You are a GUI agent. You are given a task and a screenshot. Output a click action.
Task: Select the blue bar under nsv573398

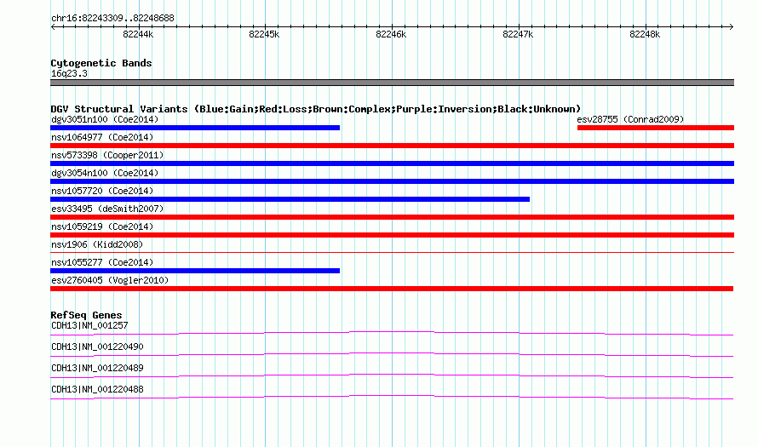pyautogui.click(x=392, y=163)
